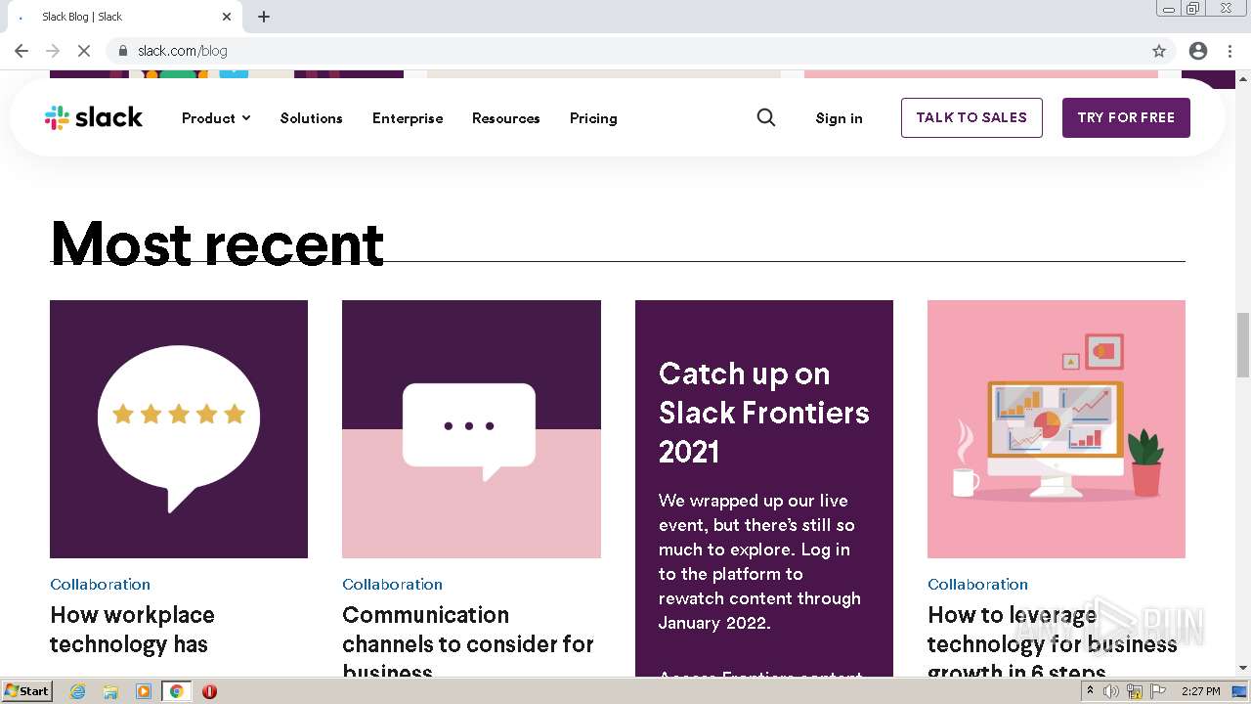Click the TRY FOR FREE button
The height and width of the screenshot is (704, 1251).
point(1126,117)
